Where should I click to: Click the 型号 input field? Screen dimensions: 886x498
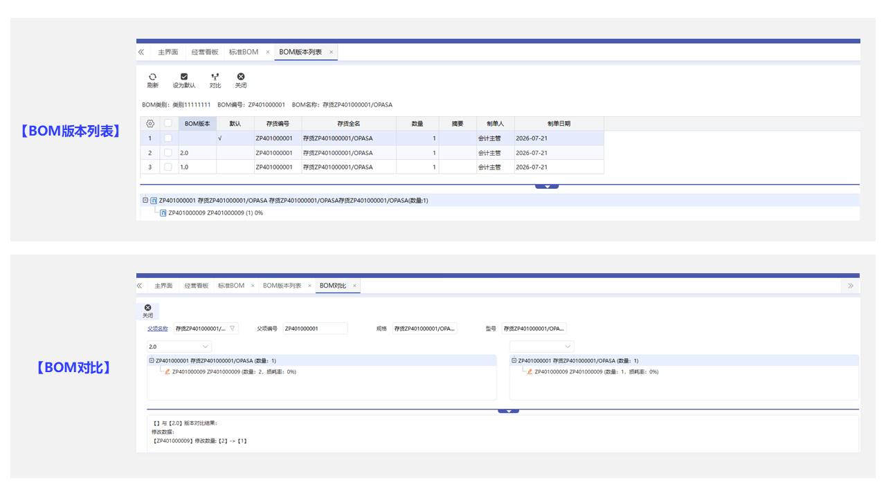534,329
